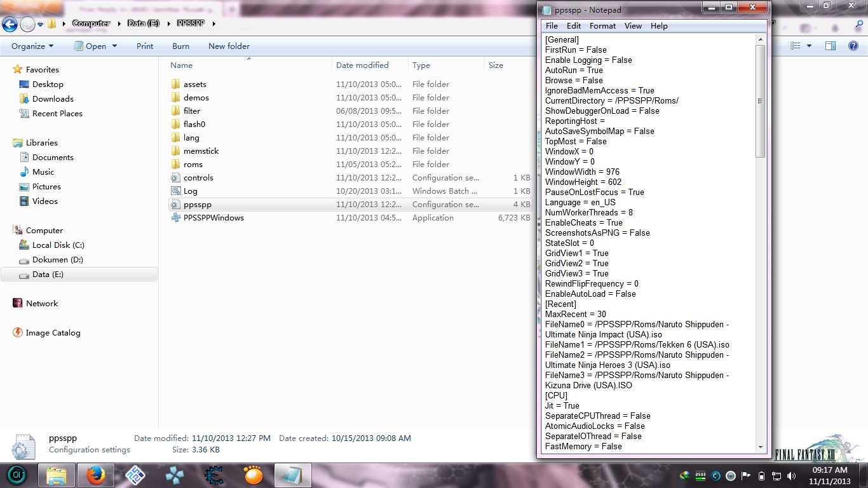Open the PPSSPP emulator taskbar icon

coord(174,475)
